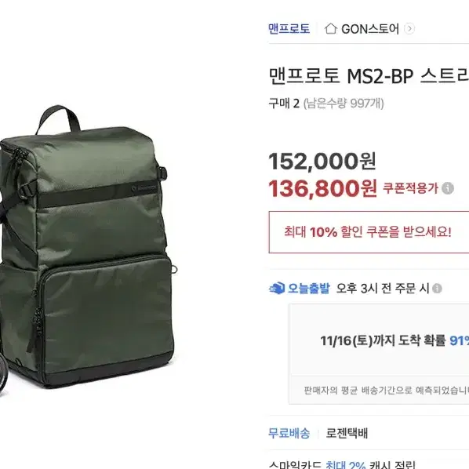Click the 판매자의 평균 배송기간 notice text

click(387, 390)
